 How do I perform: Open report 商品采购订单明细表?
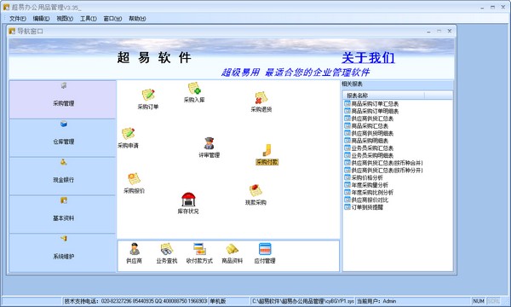coord(371,111)
